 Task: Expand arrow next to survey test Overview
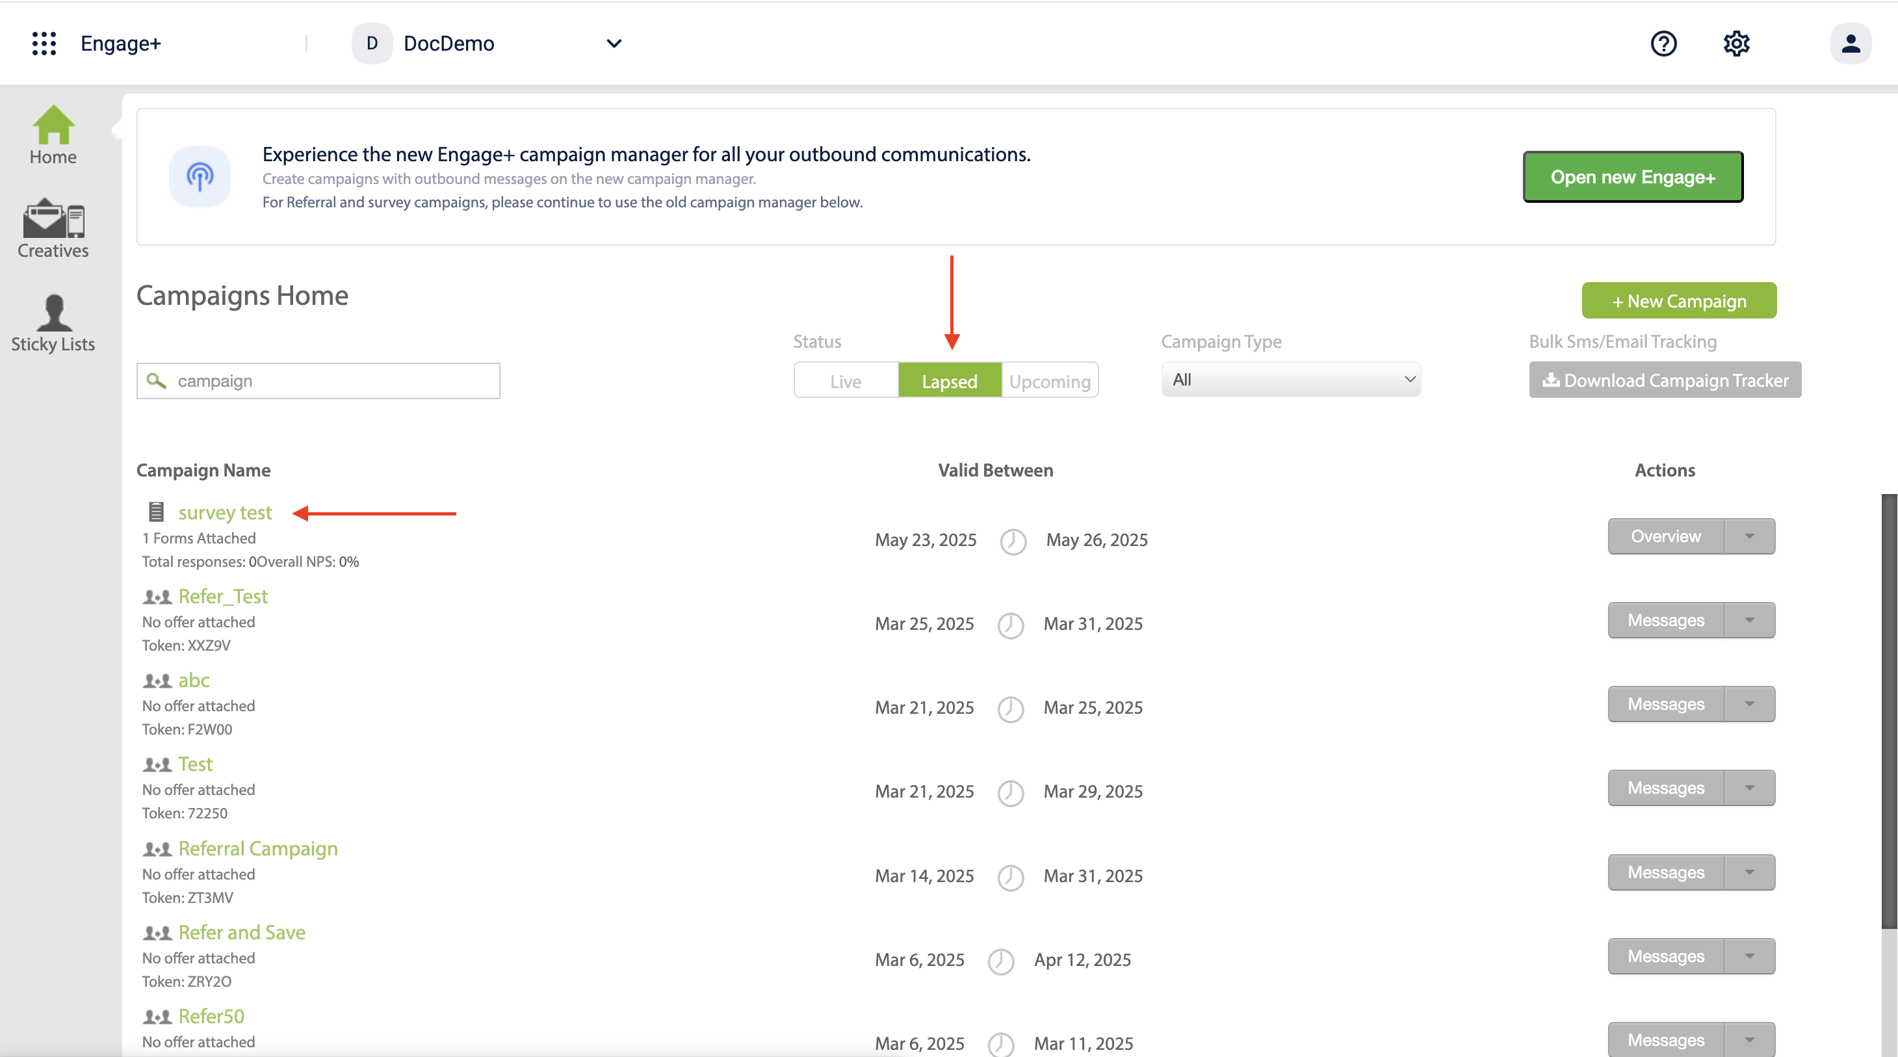tap(1749, 536)
